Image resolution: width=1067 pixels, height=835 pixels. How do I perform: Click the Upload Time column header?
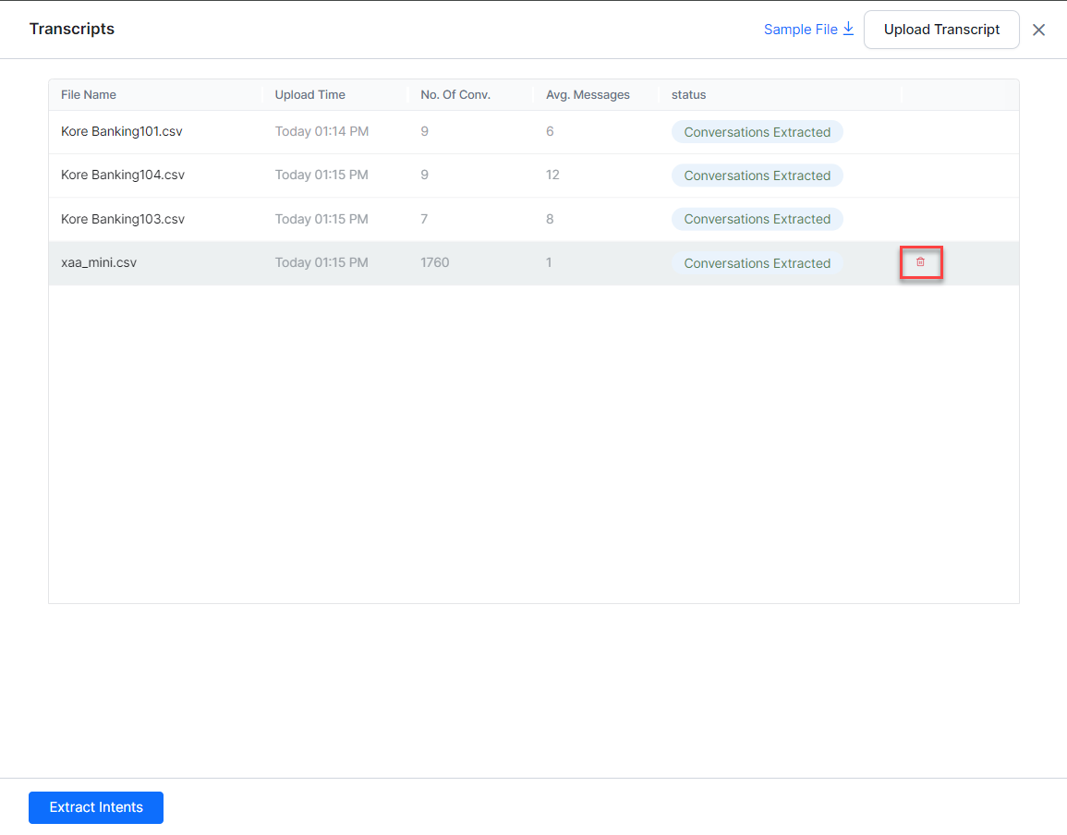tap(309, 95)
